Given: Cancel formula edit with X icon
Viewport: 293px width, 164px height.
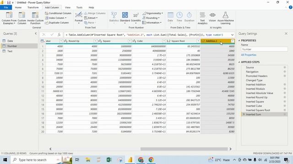Looking at the screenshot, I should (44, 35).
